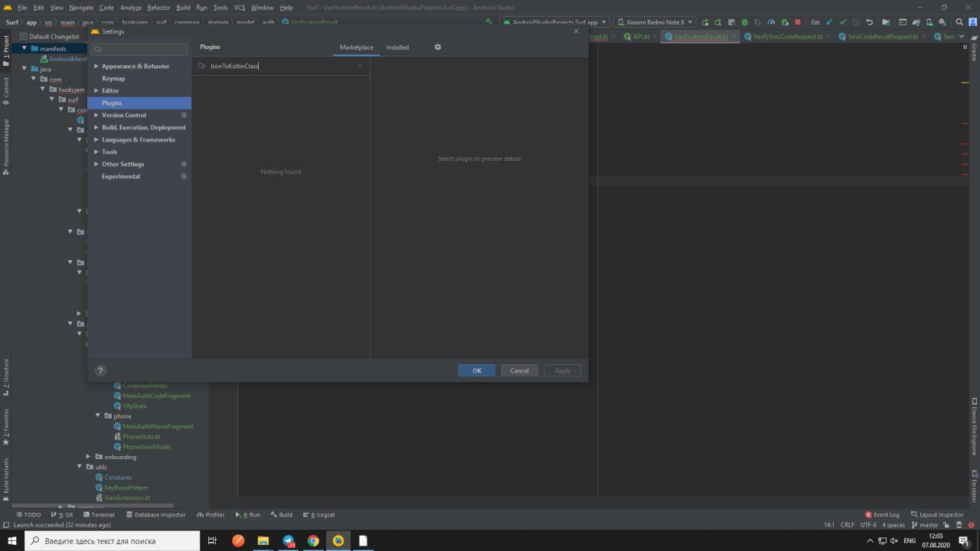Open the run configuration dropdown

click(x=554, y=22)
